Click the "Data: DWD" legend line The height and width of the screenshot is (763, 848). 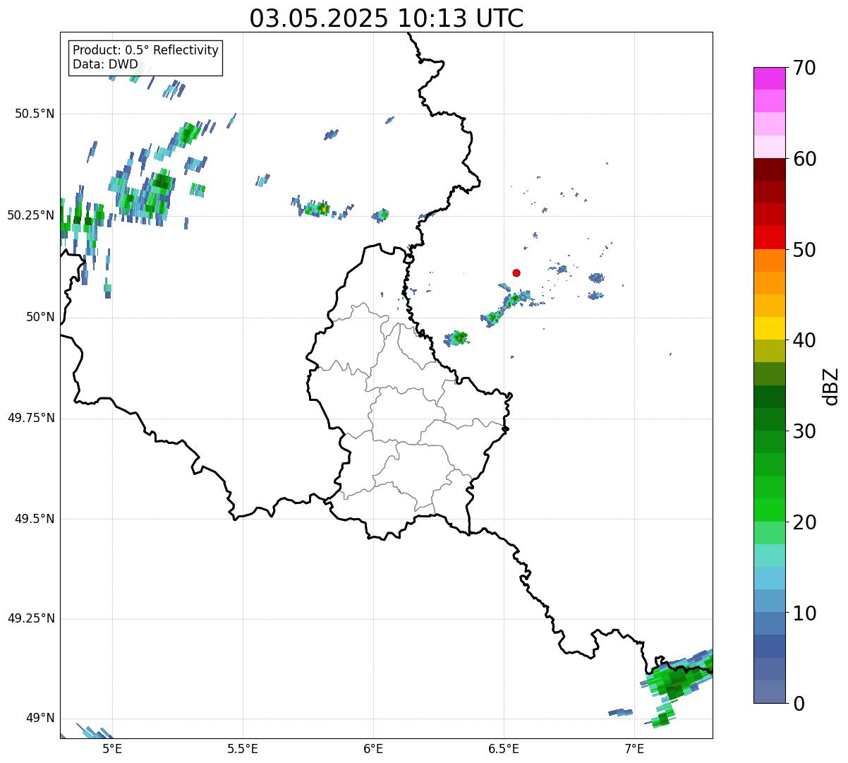click(x=106, y=64)
